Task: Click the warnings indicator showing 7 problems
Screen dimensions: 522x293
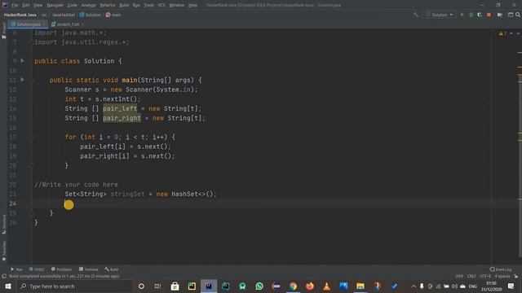Action: coord(502,33)
